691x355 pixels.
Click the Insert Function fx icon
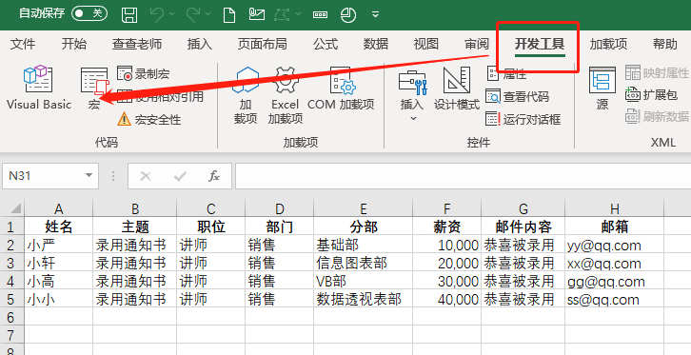pyautogui.click(x=214, y=177)
